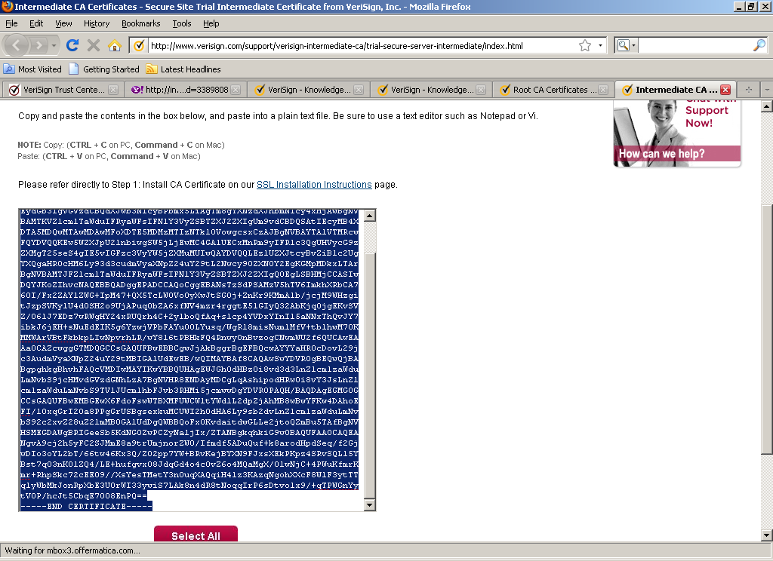The image size is (773, 561).
Task: Open the Tools menu
Action: (181, 23)
